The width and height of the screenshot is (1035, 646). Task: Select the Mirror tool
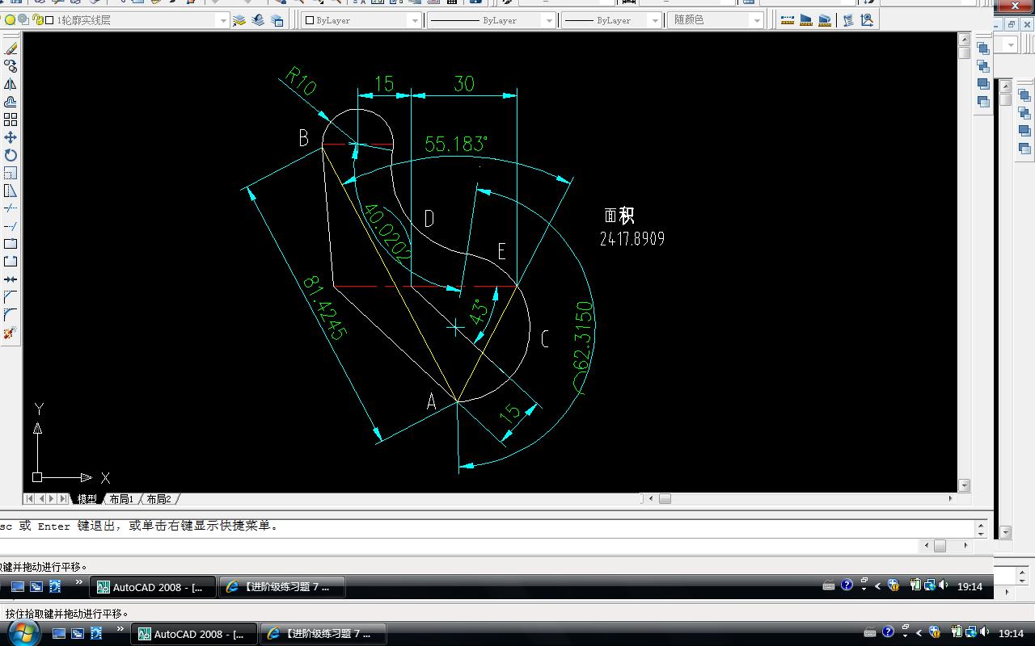11,84
